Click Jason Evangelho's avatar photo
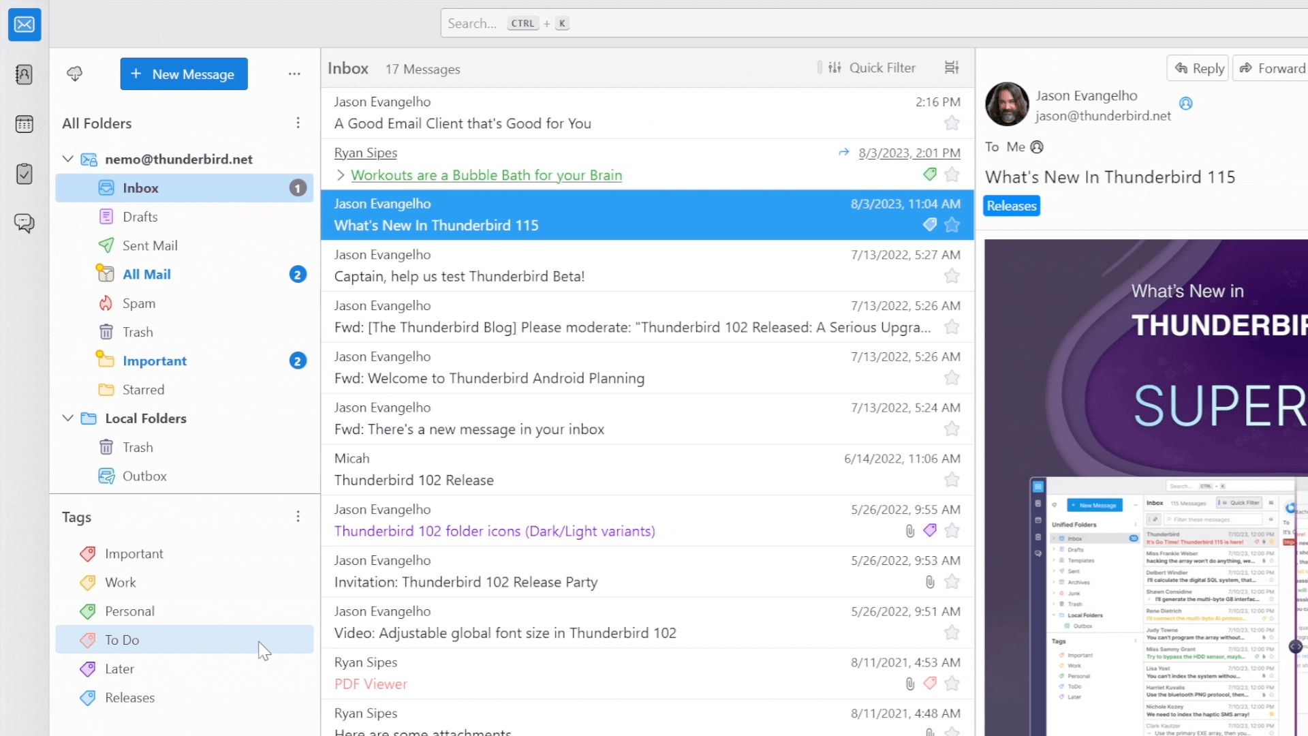Screen dimensions: 1308x736 pos(1007,104)
